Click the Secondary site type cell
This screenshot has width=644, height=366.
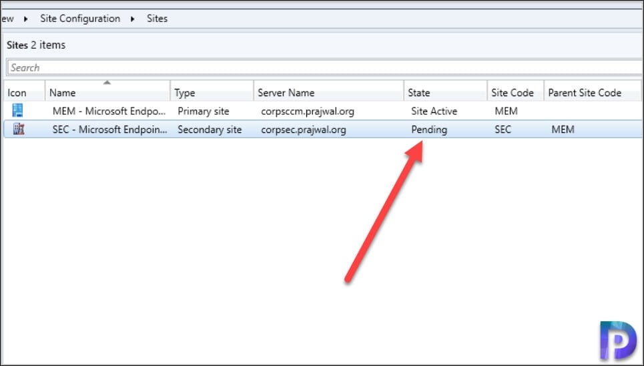(x=210, y=130)
